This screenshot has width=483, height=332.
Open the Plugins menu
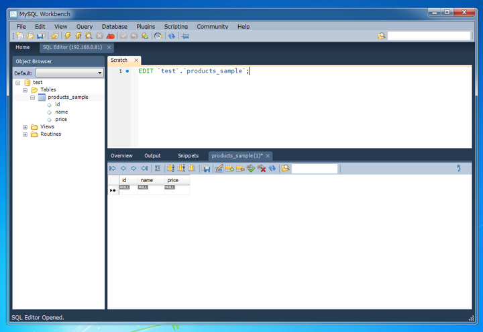tap(146, 26)
